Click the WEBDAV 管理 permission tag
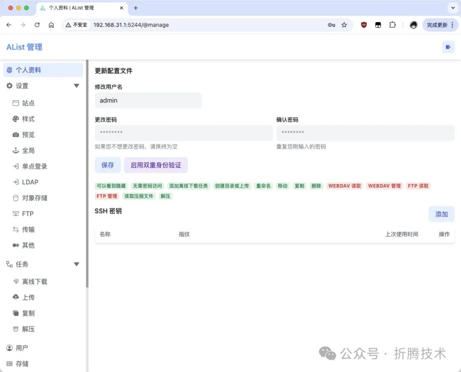The height and width of the screenshot is (372, 461). pos(384,186)
